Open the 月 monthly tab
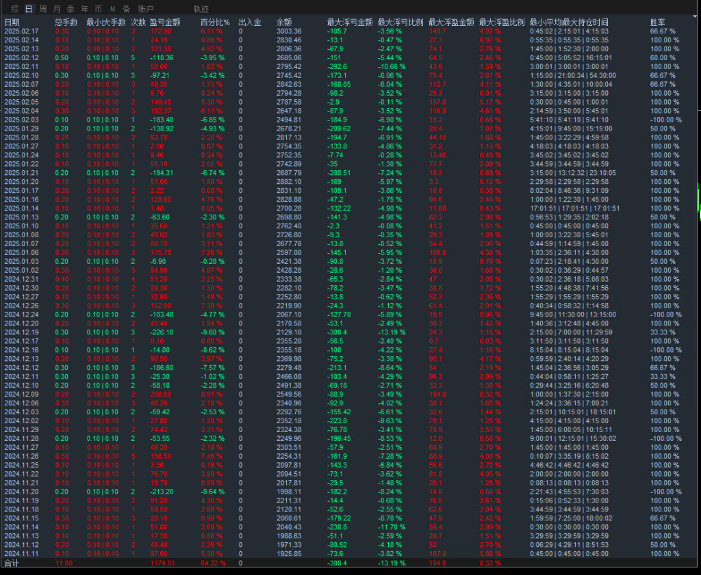The image size is (701, 575). click(57, 9)
